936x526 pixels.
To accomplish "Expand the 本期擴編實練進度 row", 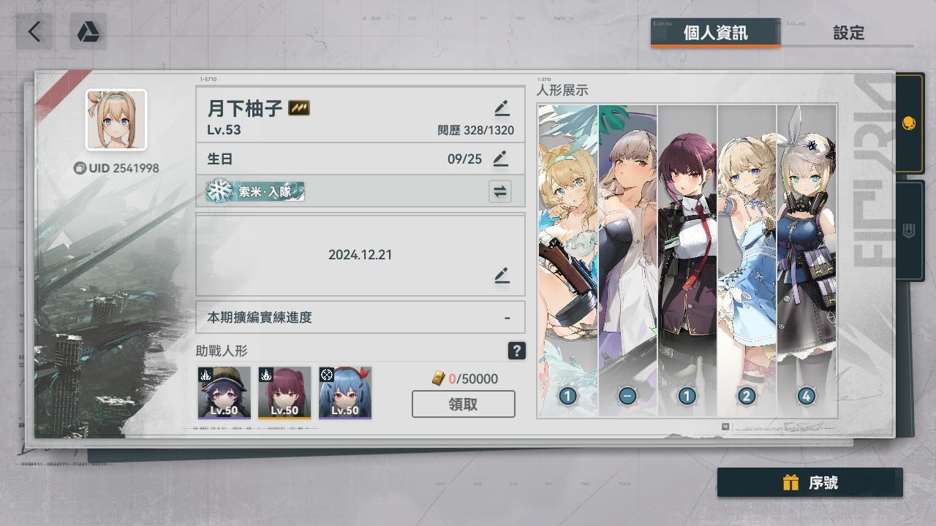I will [360, 317].
